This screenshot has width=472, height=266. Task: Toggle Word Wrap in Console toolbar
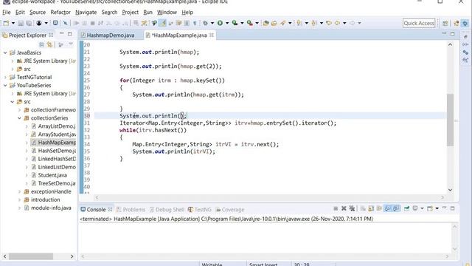(379, 208)
